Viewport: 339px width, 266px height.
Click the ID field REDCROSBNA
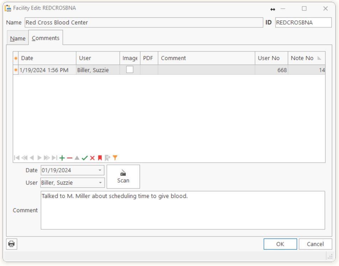[303, 22]
